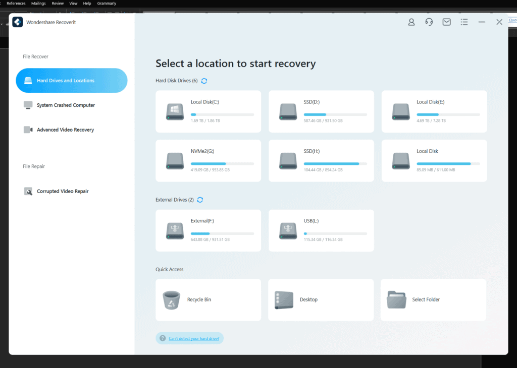The width and height of the screenshot is (517, 368).
Task: Click "Can't detect your hard drive?" link
Action: (194, 338)
